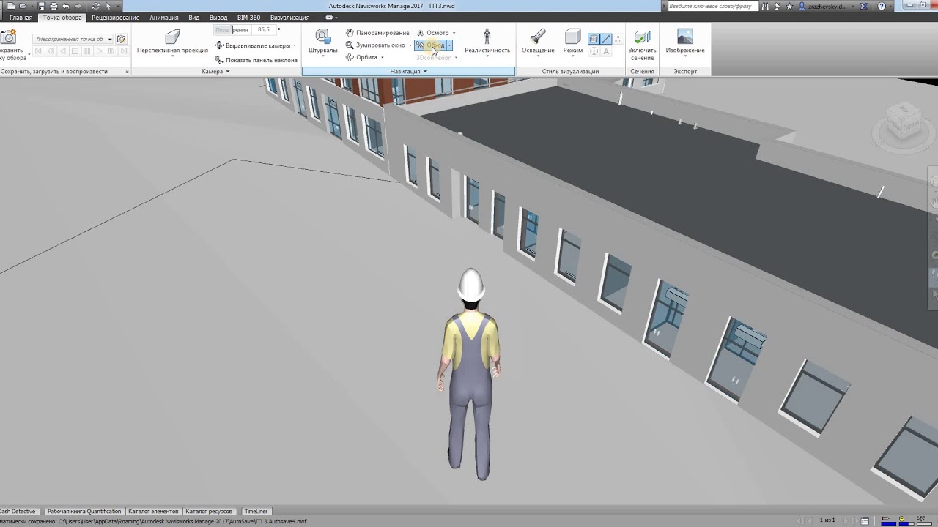Image resolution: width=938 pixels, height=527 pixels.
Task: Switch to the Визуализация ribbon tab
Action: click(289, 18)
